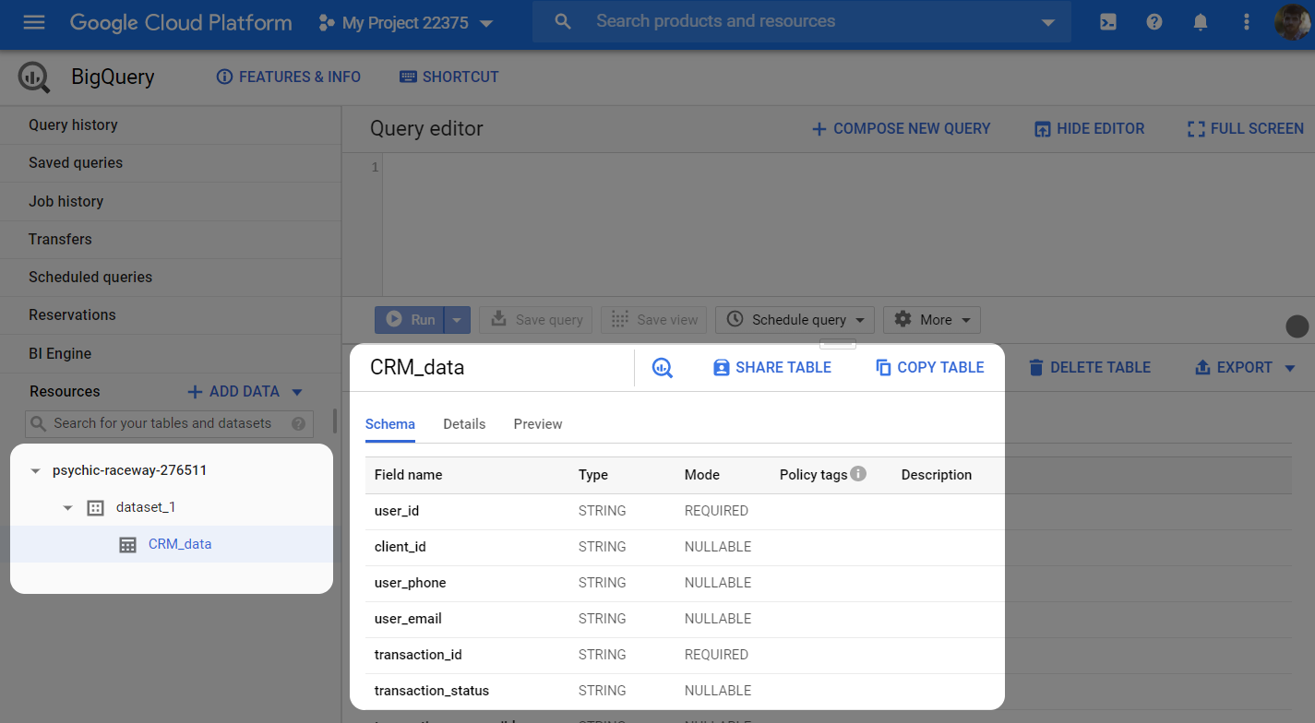
Task: Expand the search bar dropdown arrow
Action: (1047, 23)
